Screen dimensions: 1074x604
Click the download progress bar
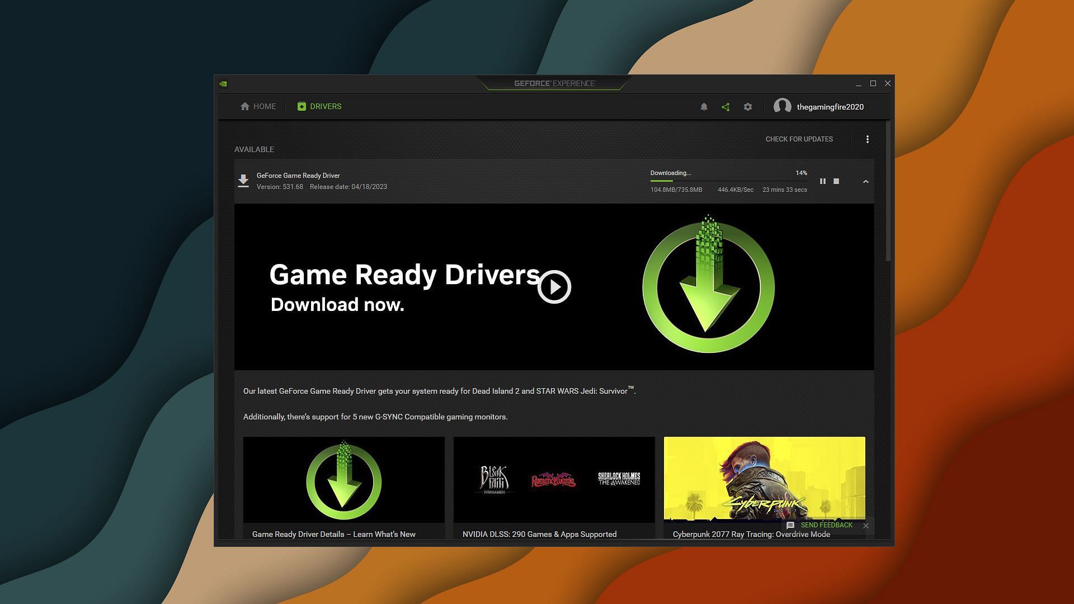pyautogui.click(x=728, y=181)
